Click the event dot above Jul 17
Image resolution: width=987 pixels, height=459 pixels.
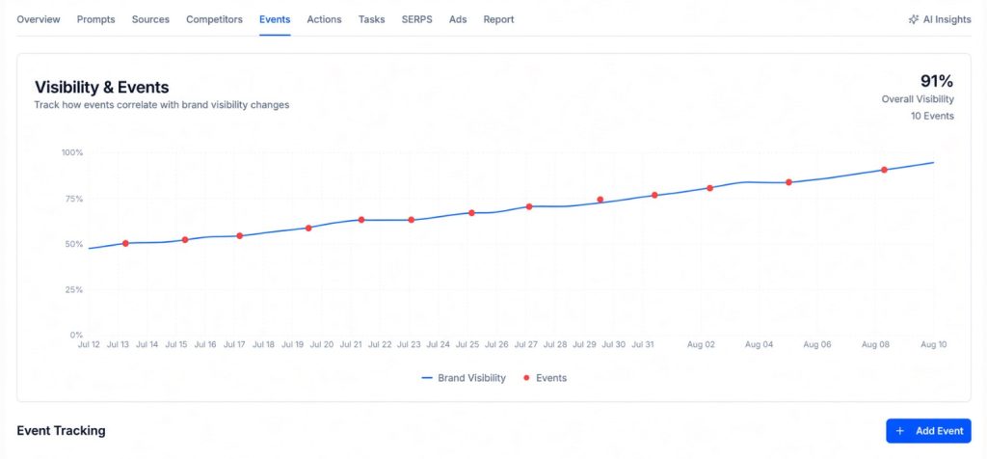(240, 235)
